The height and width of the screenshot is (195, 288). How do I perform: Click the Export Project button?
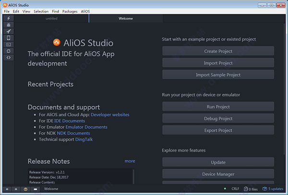coord(218,130)
